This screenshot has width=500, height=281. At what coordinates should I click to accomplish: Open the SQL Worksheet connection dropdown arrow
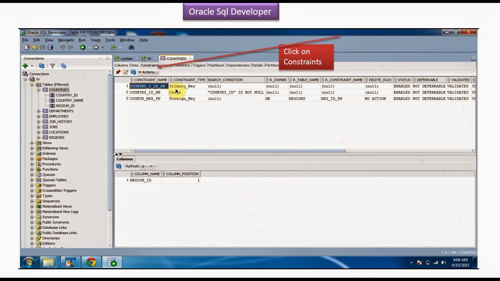(x=120, y=48)
